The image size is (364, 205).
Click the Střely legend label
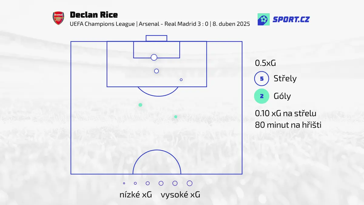[x=285, y=78]
